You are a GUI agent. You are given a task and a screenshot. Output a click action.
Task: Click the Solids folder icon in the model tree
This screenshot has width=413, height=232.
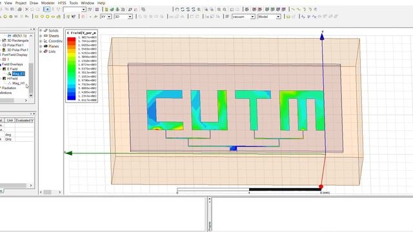coord(45,30)
